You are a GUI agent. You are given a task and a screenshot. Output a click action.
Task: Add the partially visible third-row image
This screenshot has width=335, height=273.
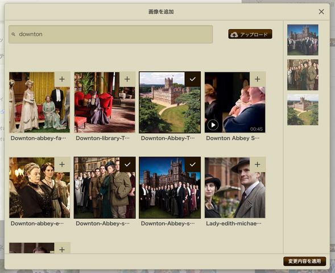coord(62,249)
